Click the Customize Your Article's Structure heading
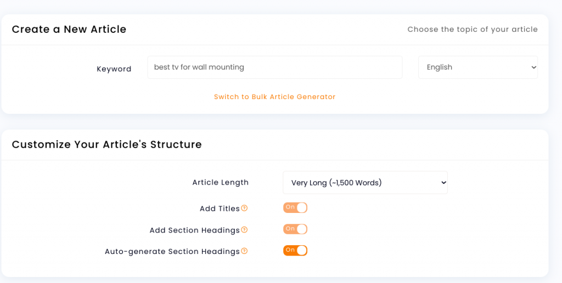The image size is (562, 283). tap(107, 145)
